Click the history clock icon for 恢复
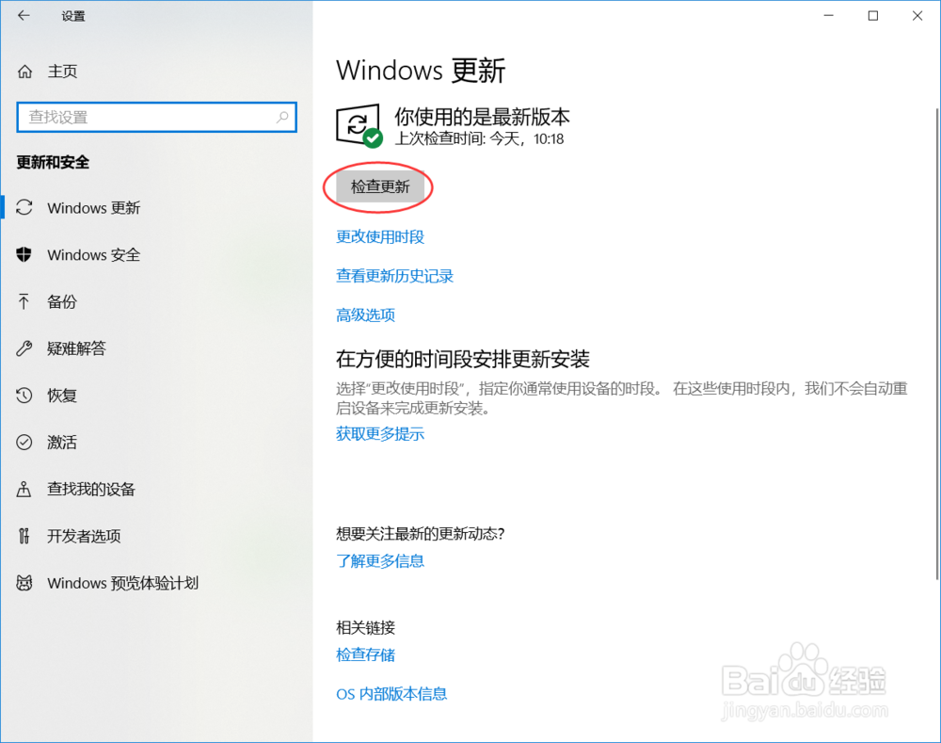Image resolution: width=941 pixels, height=743 pixels. click(24, 396)
